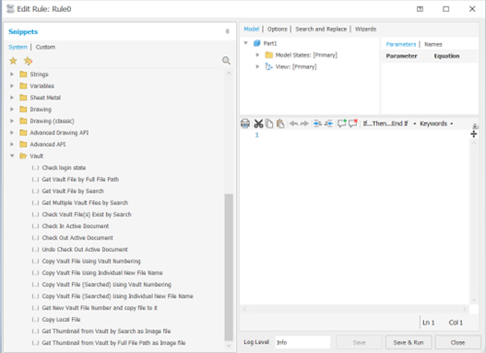Viewport: 486px width, 353px height.
Task: Switch to the Search and Replace tab
Action: pos(321,29)
